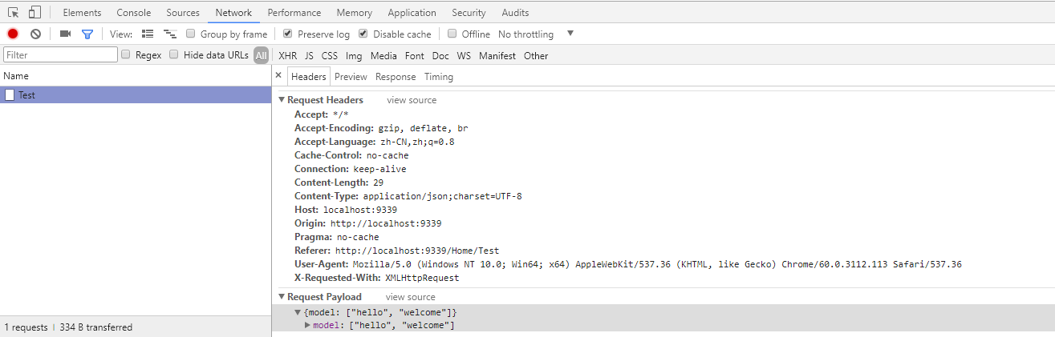
Task: Click the inspect element picker icon
Action: click(14, 12)
